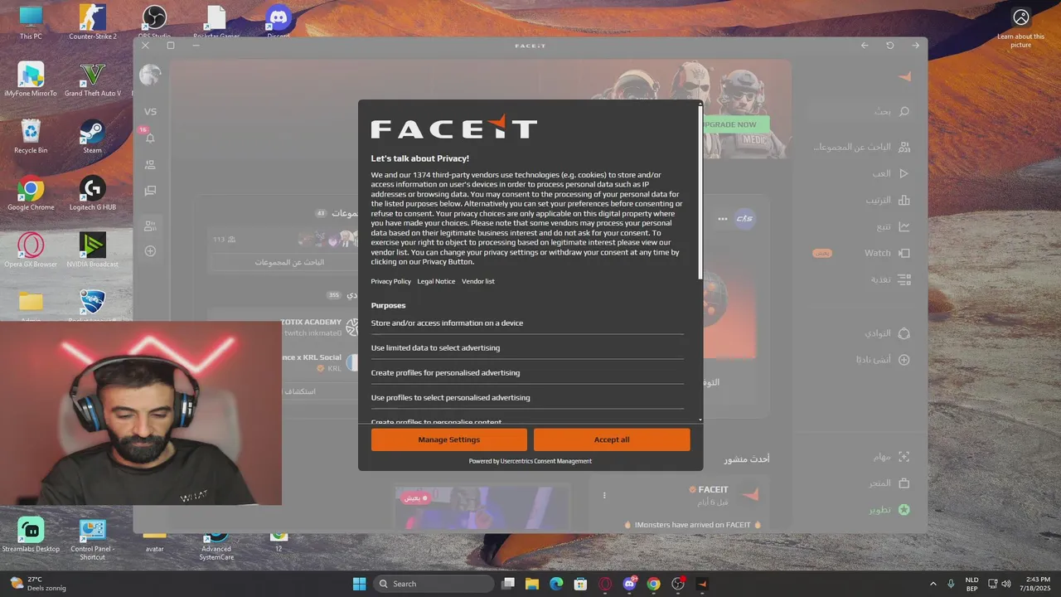
Task: Expand 'Use limited data to select advertising'
Action: click(527, 348)
